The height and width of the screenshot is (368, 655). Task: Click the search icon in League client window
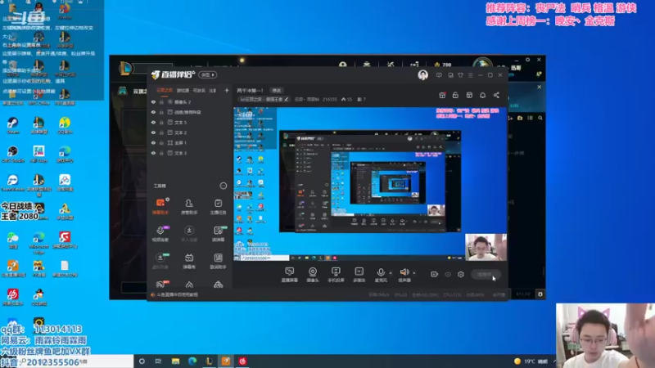click(540, 118)
